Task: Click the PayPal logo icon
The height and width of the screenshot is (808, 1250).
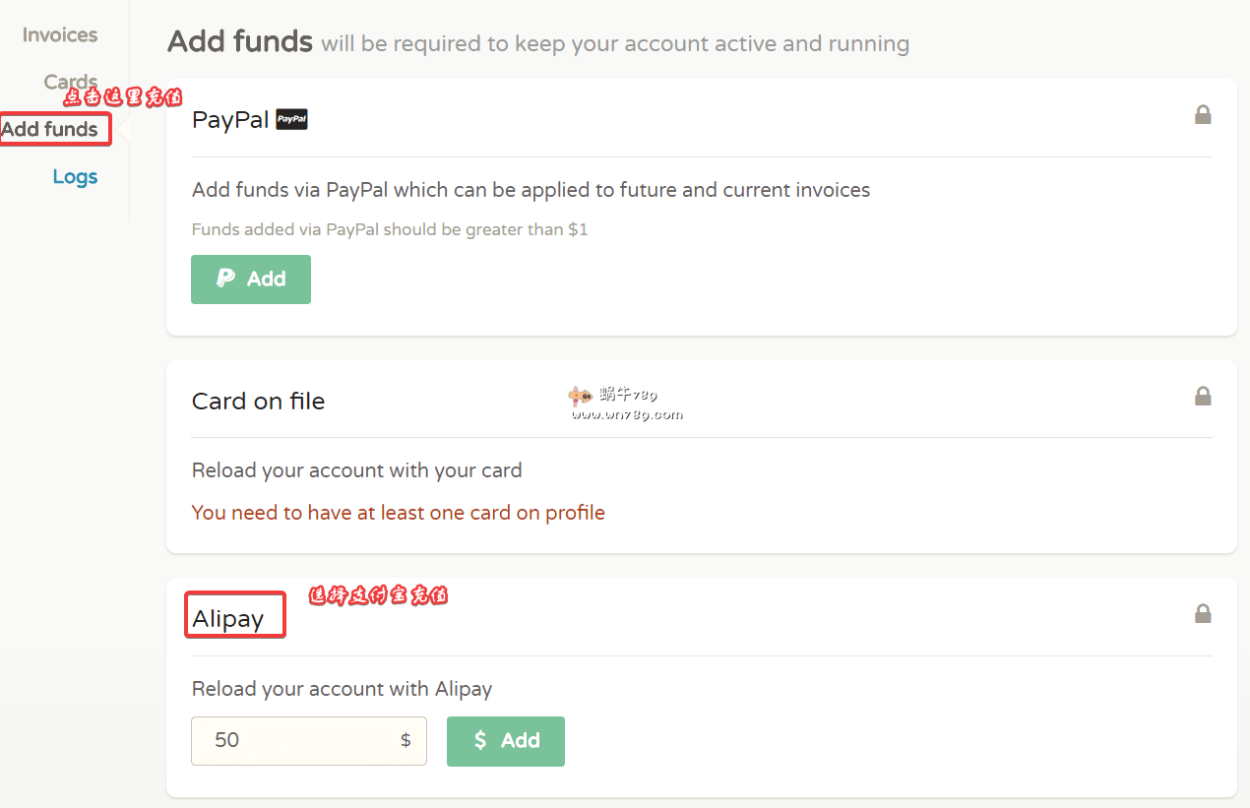Action: click(291, 120)
